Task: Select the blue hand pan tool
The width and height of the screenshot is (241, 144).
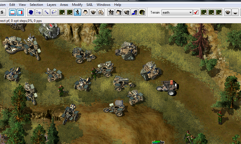Action: (x=31, y=12)
